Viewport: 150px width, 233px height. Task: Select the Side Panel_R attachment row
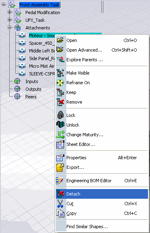click(x=42, y=58)
